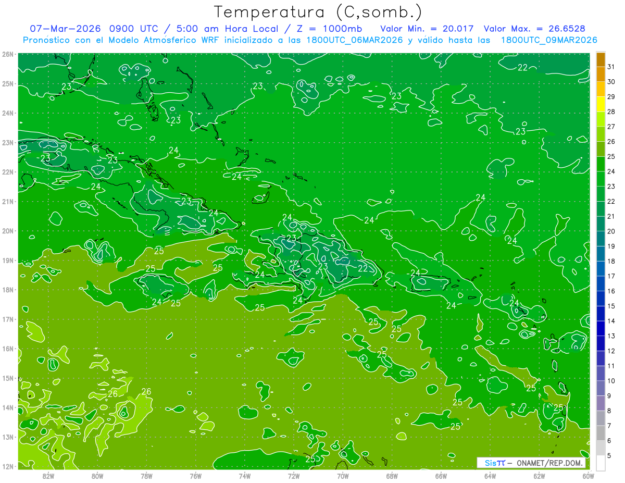This screenshot has height=483, width=625.
Task: Click the 23N latitude axis label
Action: click(x=7, y=143)
